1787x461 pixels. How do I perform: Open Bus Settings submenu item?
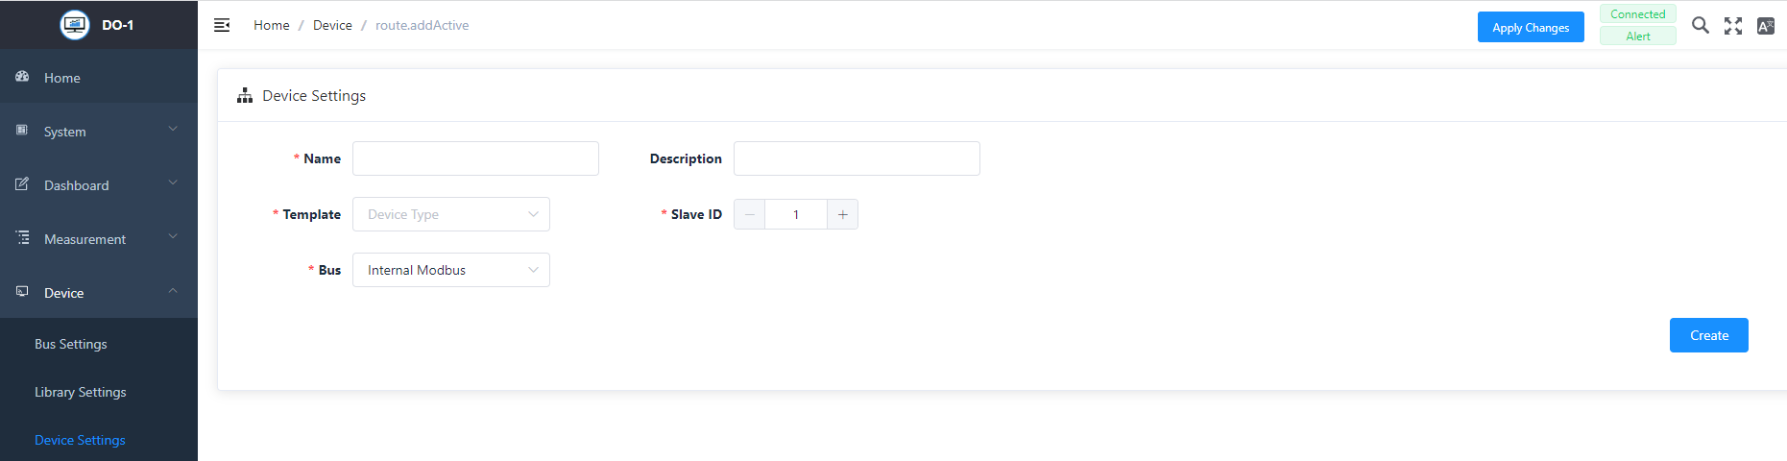pos(71,344)
